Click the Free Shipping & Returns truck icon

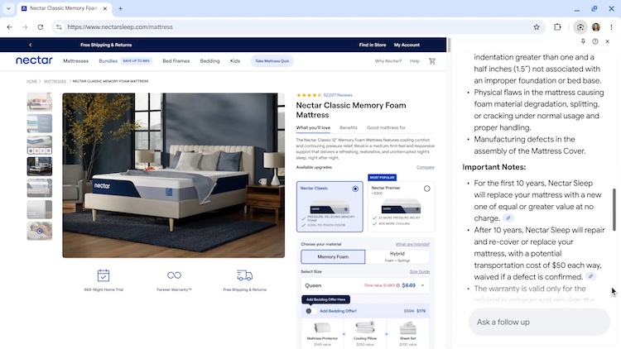click(x=244, y=275)
